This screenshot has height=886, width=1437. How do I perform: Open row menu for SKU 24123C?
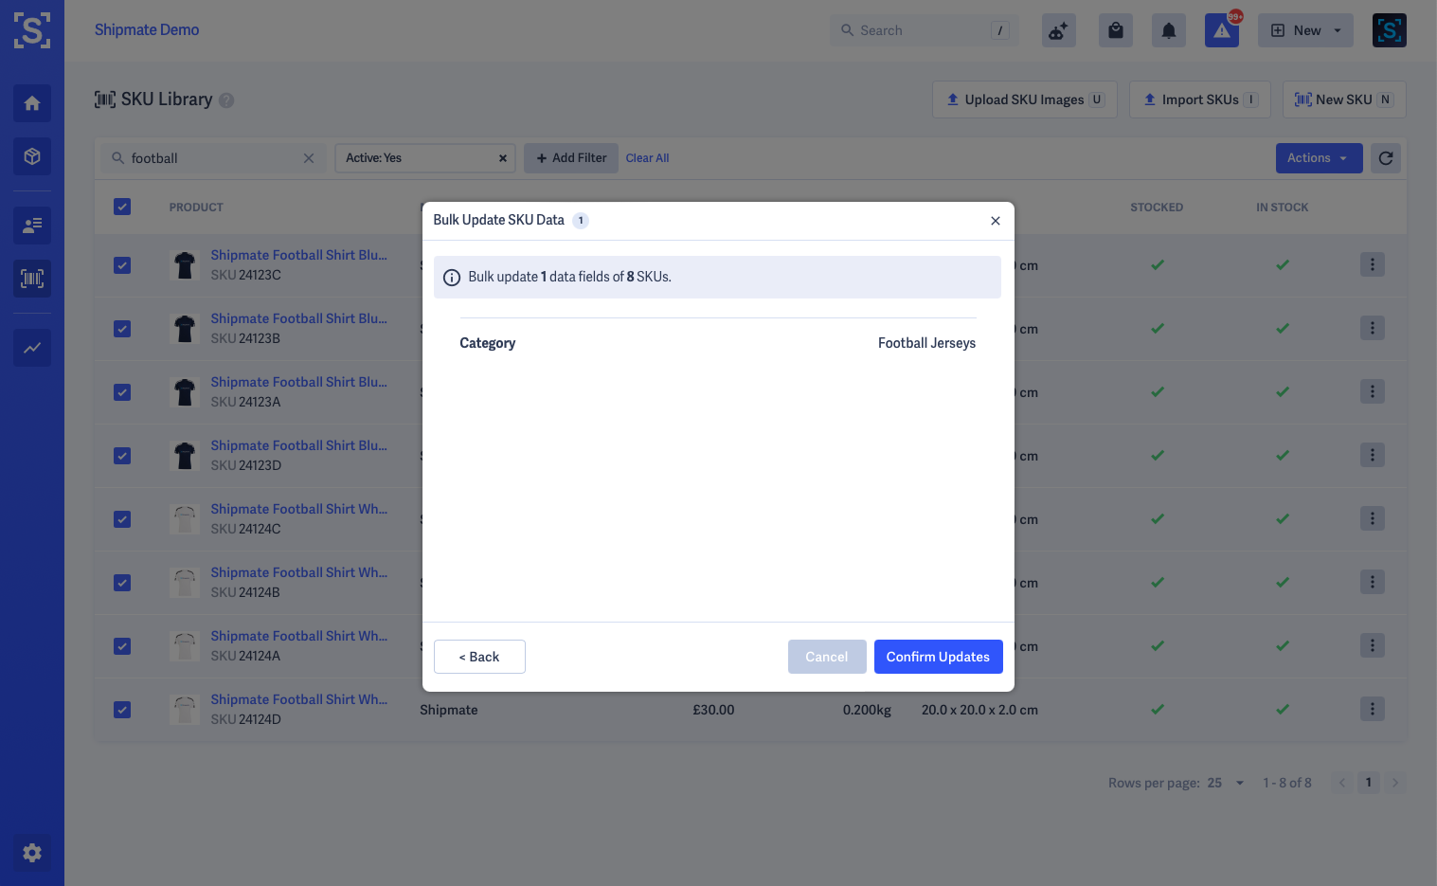pos(1373,264)
